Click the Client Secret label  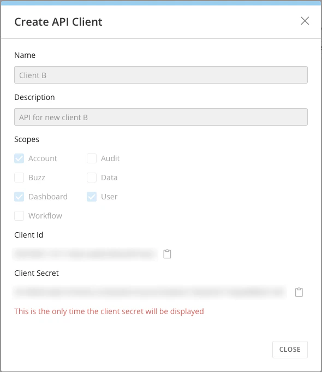(37, 273)
